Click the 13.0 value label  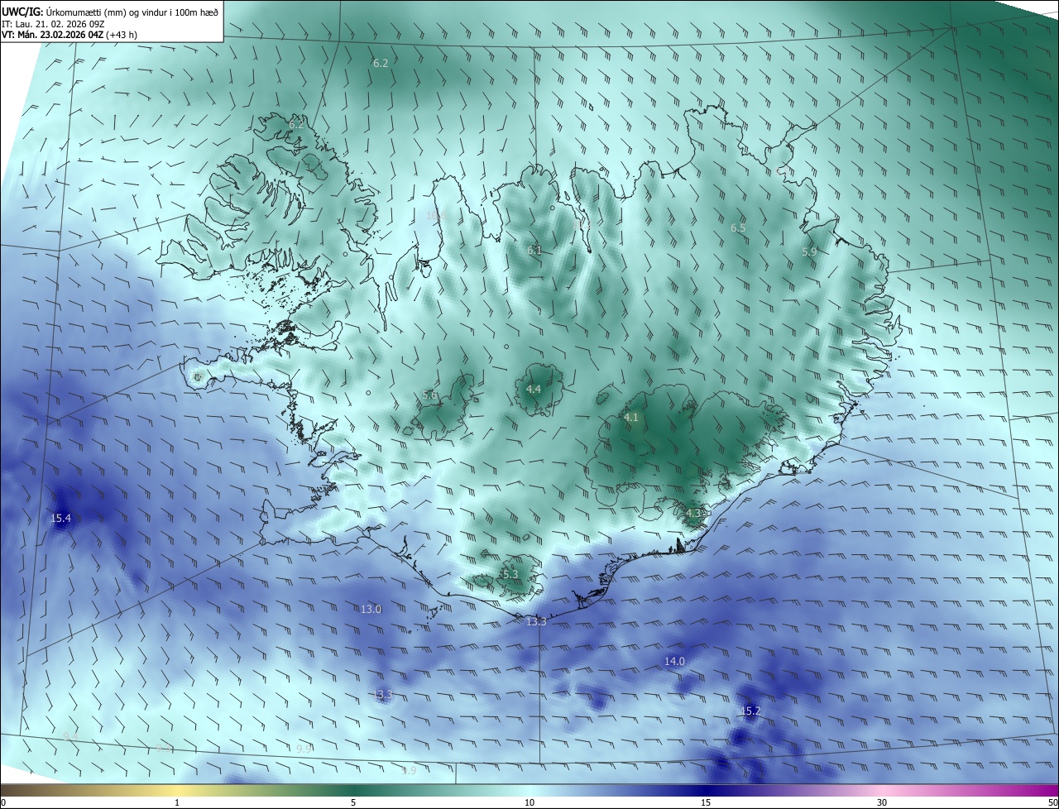[371, 610]
